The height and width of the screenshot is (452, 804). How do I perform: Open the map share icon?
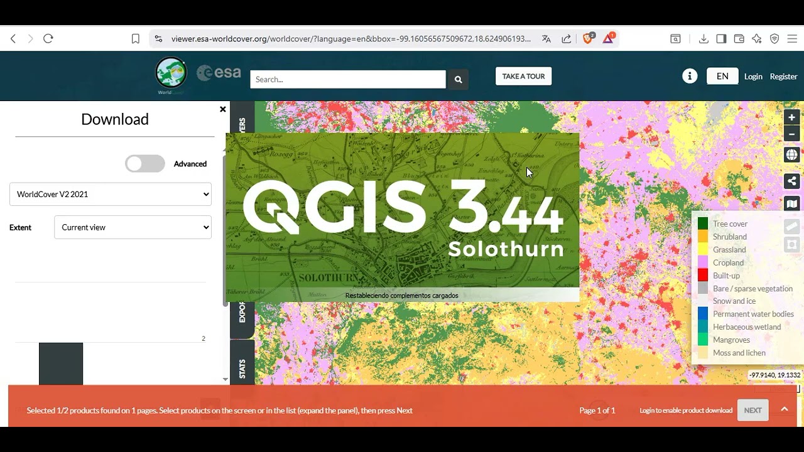click(x=792, y=181)
